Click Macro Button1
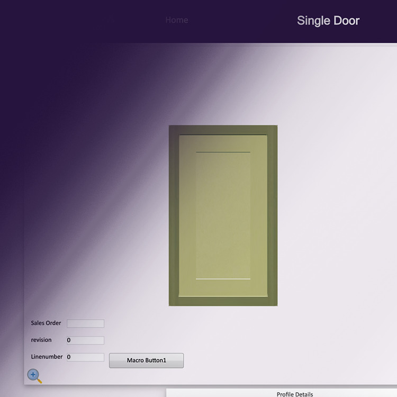Viewport: 397px width, 397px height. (x=146, y=360)
